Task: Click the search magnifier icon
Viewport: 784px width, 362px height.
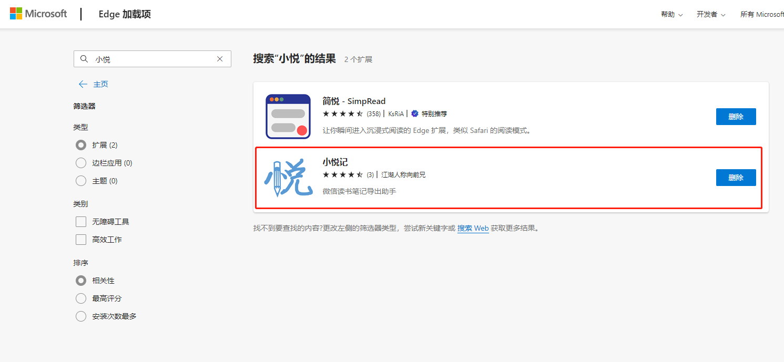Action: point(84,59)
